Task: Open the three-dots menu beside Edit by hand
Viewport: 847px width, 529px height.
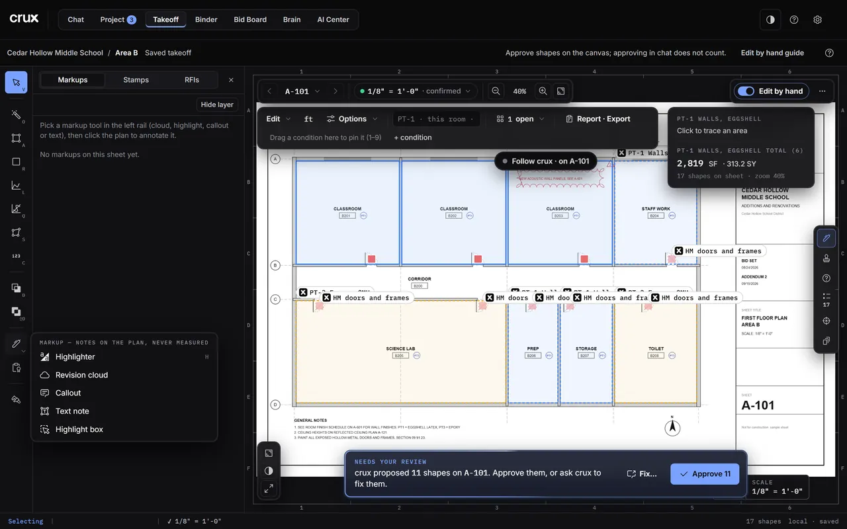Action: click(x=822, y=91)
